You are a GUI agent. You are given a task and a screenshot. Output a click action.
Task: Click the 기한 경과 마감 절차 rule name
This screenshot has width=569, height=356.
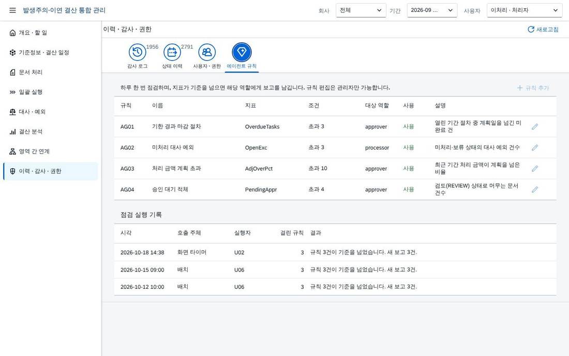[x=176, y=127]
